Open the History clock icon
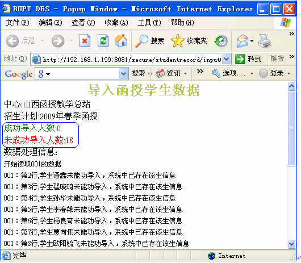 pyautogui.click(x=221, y=41)
